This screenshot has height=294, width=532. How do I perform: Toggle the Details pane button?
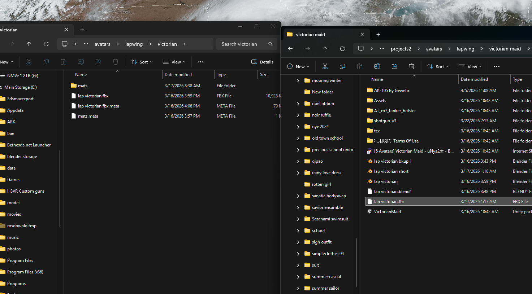pyautogui.click(x=262, y=62)
